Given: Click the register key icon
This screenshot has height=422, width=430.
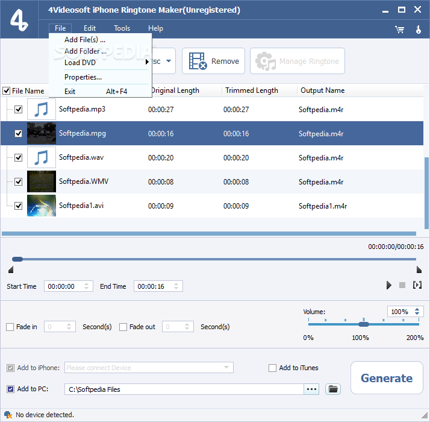Looking at the screenshot, I should click(418, 29).
